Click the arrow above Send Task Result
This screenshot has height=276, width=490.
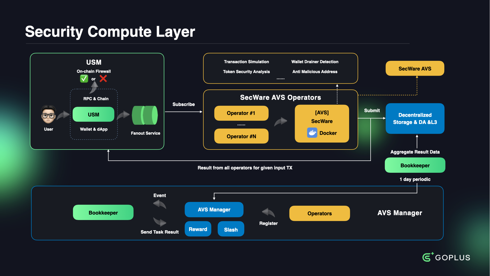tap(160, 222)
